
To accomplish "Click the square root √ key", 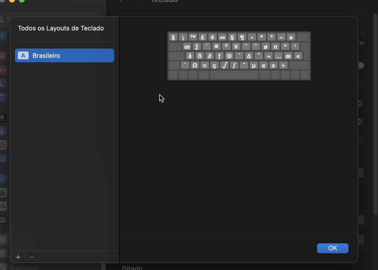I will (224, 65).
